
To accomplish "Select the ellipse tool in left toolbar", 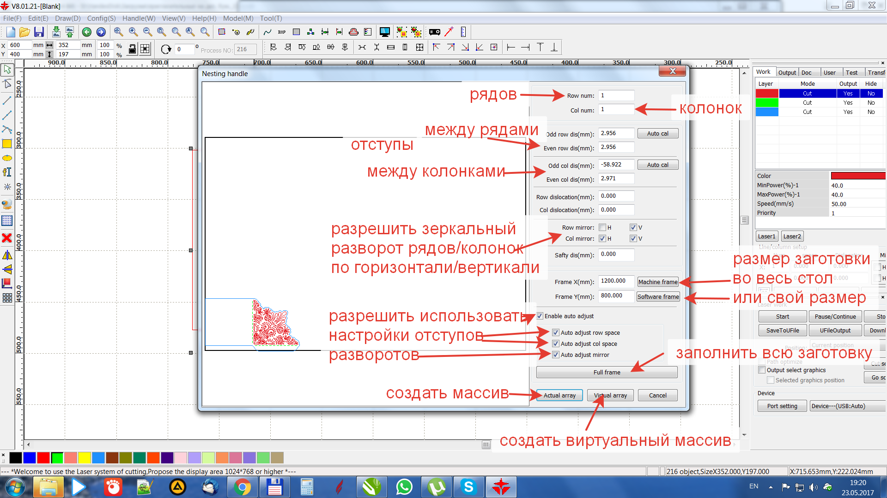I will click(7, 158).
